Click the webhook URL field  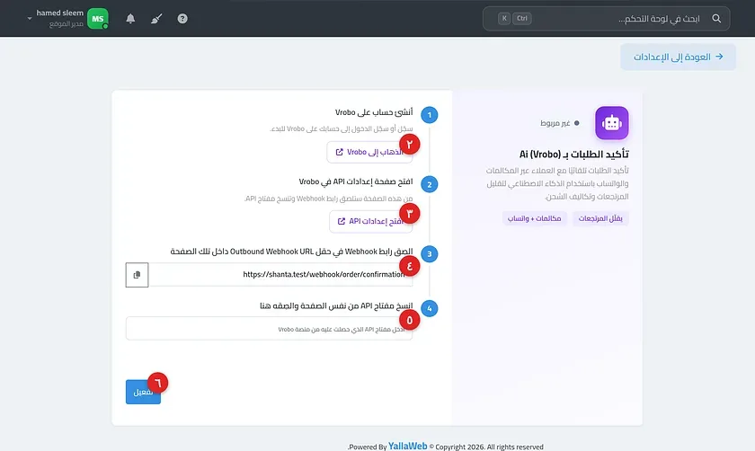(x=280, y=275)
